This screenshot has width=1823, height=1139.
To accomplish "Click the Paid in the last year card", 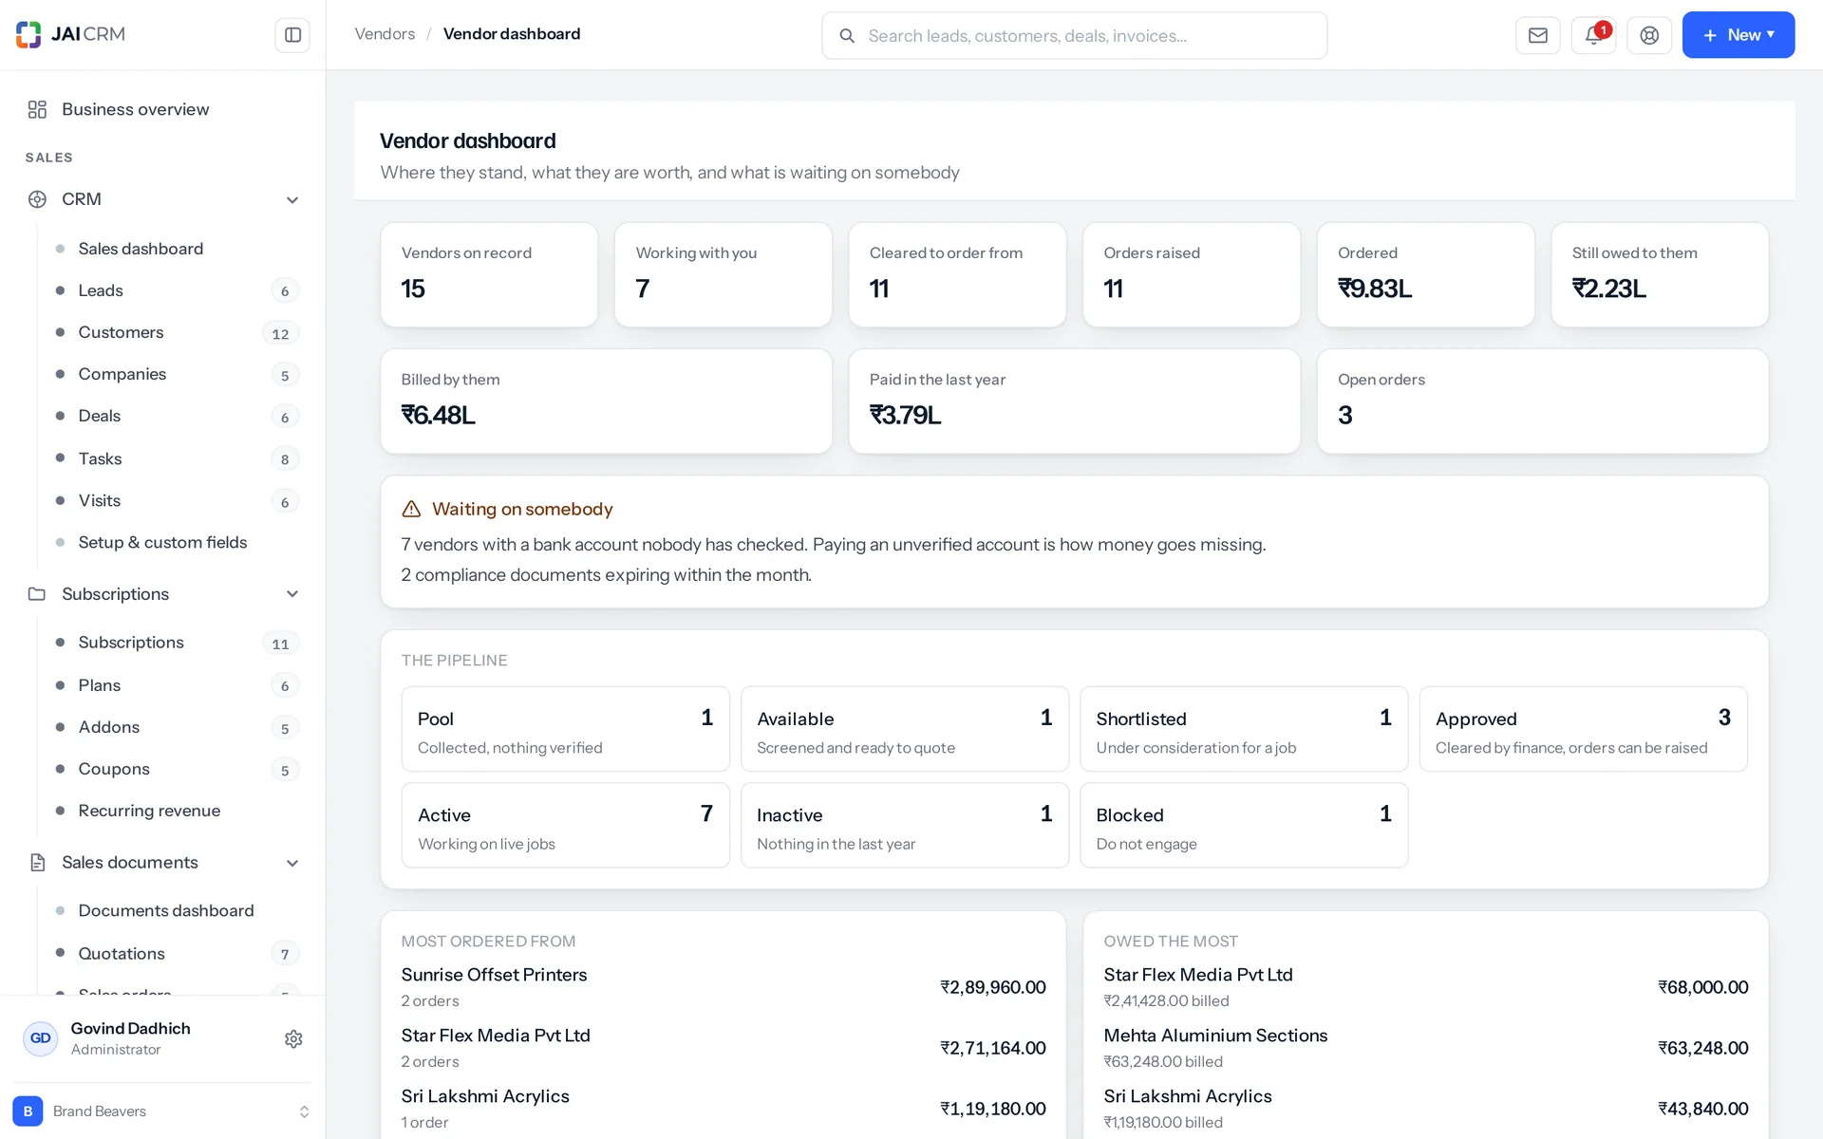I will click(x=1074, y=401).
